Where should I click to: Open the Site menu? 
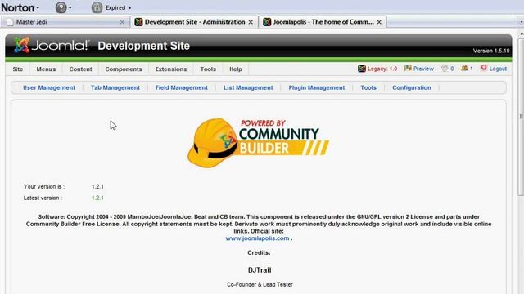click(18, 69)
